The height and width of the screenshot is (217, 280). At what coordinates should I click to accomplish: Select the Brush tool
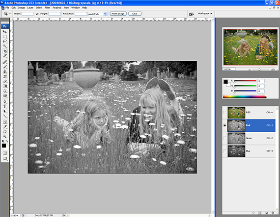click(x=5, y=67)
